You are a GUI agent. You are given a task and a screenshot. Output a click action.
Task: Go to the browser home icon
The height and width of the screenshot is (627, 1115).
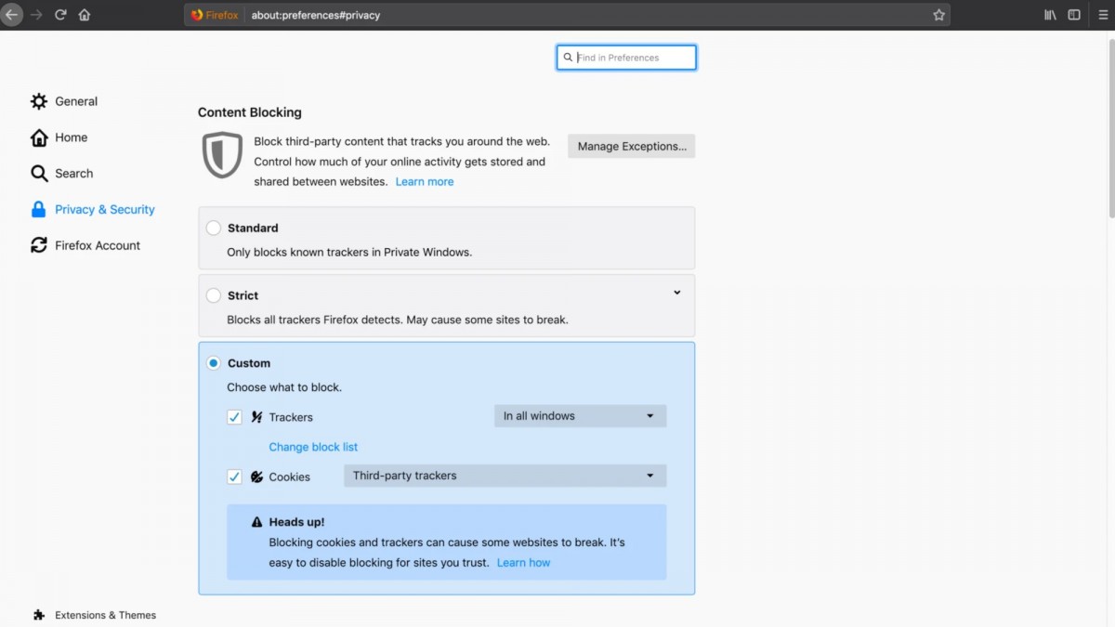[85, 15]
